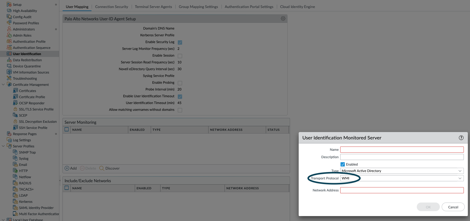Click the Config Audit icon

coord(9,17)
